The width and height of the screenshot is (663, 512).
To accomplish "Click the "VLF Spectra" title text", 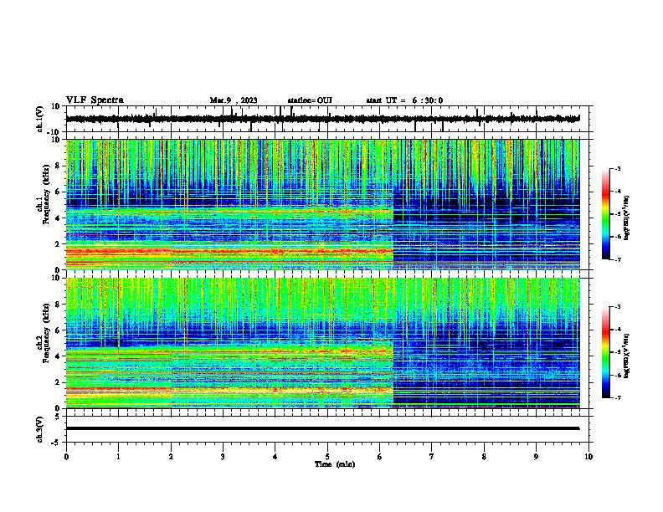I will pos(95,100).
